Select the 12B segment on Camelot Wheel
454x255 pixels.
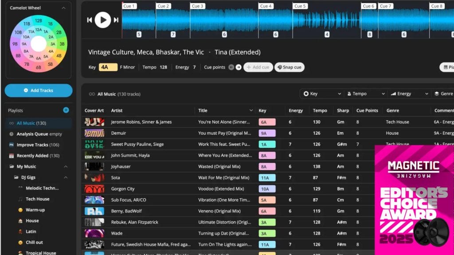point(39,20)
